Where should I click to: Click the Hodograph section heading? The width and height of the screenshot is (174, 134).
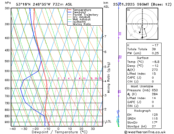[142, 111]
